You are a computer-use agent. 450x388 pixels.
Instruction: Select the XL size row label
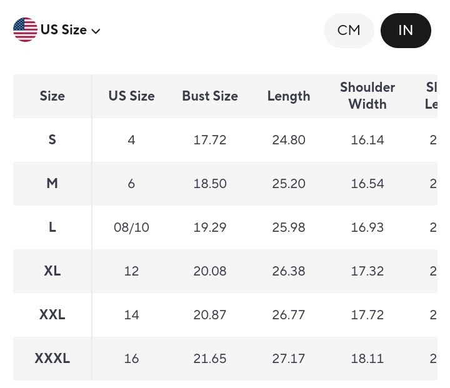(x=52, y=271)
